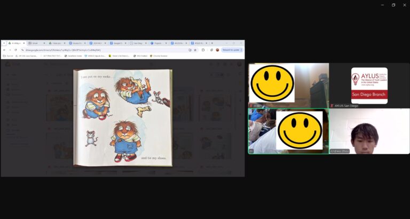Image resolution: width=410 pixels, height=219 pixels.
Task: Open the first bookmarks folder
Action: (x=8, y=56)
